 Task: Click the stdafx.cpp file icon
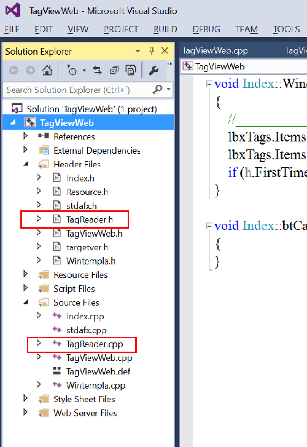click(x=57, y=330)
